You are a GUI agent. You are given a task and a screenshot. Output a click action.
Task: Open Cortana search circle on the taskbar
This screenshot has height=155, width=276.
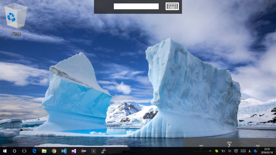tap(15, 151)
